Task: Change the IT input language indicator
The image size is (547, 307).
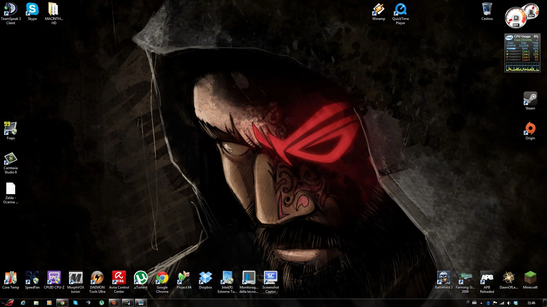Action: [x=468, y=302]
